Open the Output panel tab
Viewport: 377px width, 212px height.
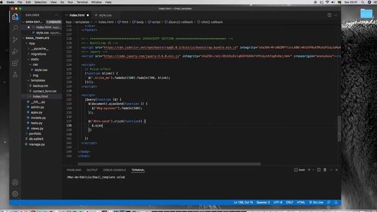pos(92,170)
